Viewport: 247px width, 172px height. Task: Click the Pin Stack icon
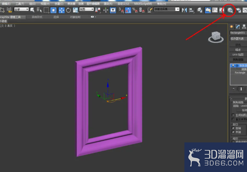pyautogui.click(x=233, y=89)
